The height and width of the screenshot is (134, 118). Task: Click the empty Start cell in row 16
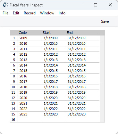tap(54, 120)
